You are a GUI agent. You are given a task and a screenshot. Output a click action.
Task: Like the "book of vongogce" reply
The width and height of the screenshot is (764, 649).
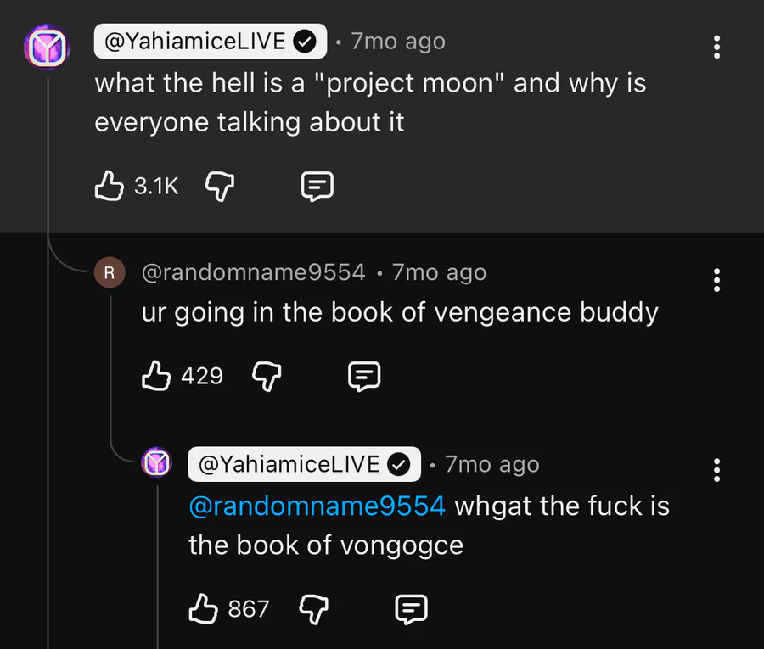pyautogui.click(x=203, y=607)
